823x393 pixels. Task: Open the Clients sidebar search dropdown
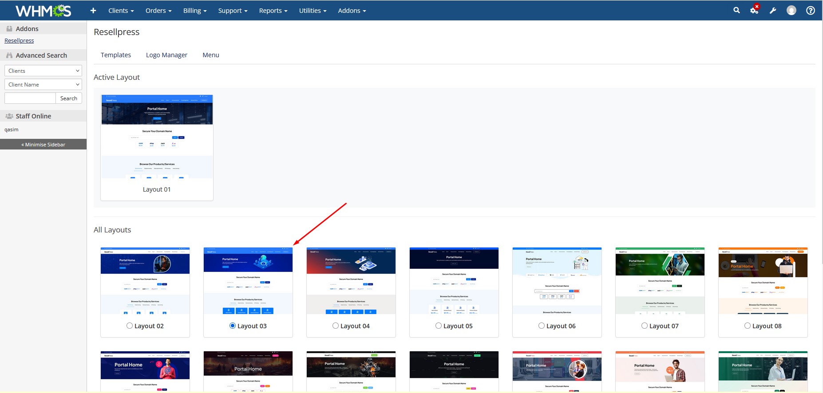tap(43, 71)
